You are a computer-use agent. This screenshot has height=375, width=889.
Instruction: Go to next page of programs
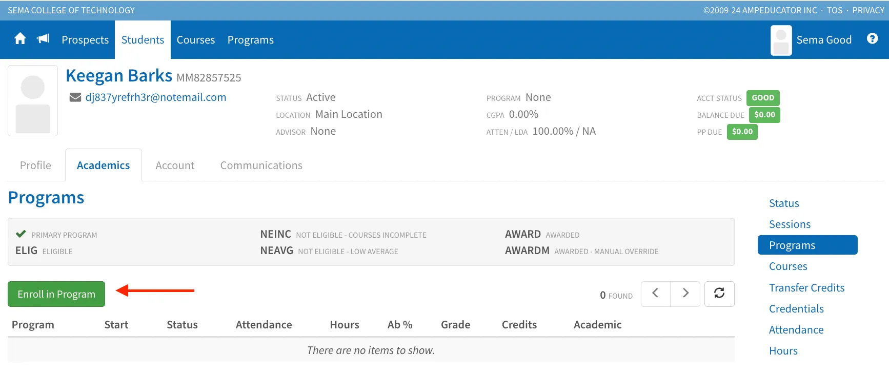point(685,294)
